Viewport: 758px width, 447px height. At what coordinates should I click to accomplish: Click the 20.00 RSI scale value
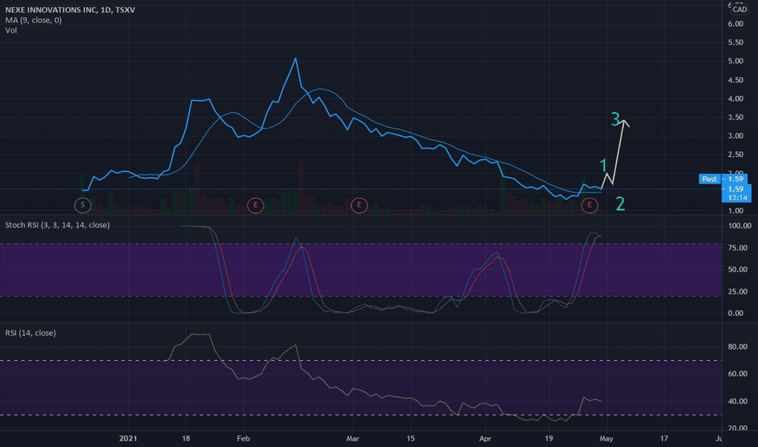(738, 428)
